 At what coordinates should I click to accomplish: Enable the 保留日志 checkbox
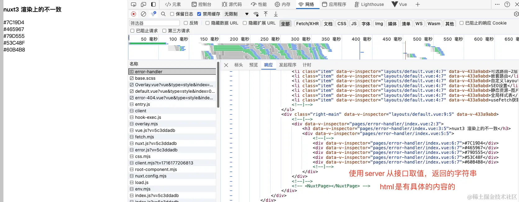[x=172, y=14]
